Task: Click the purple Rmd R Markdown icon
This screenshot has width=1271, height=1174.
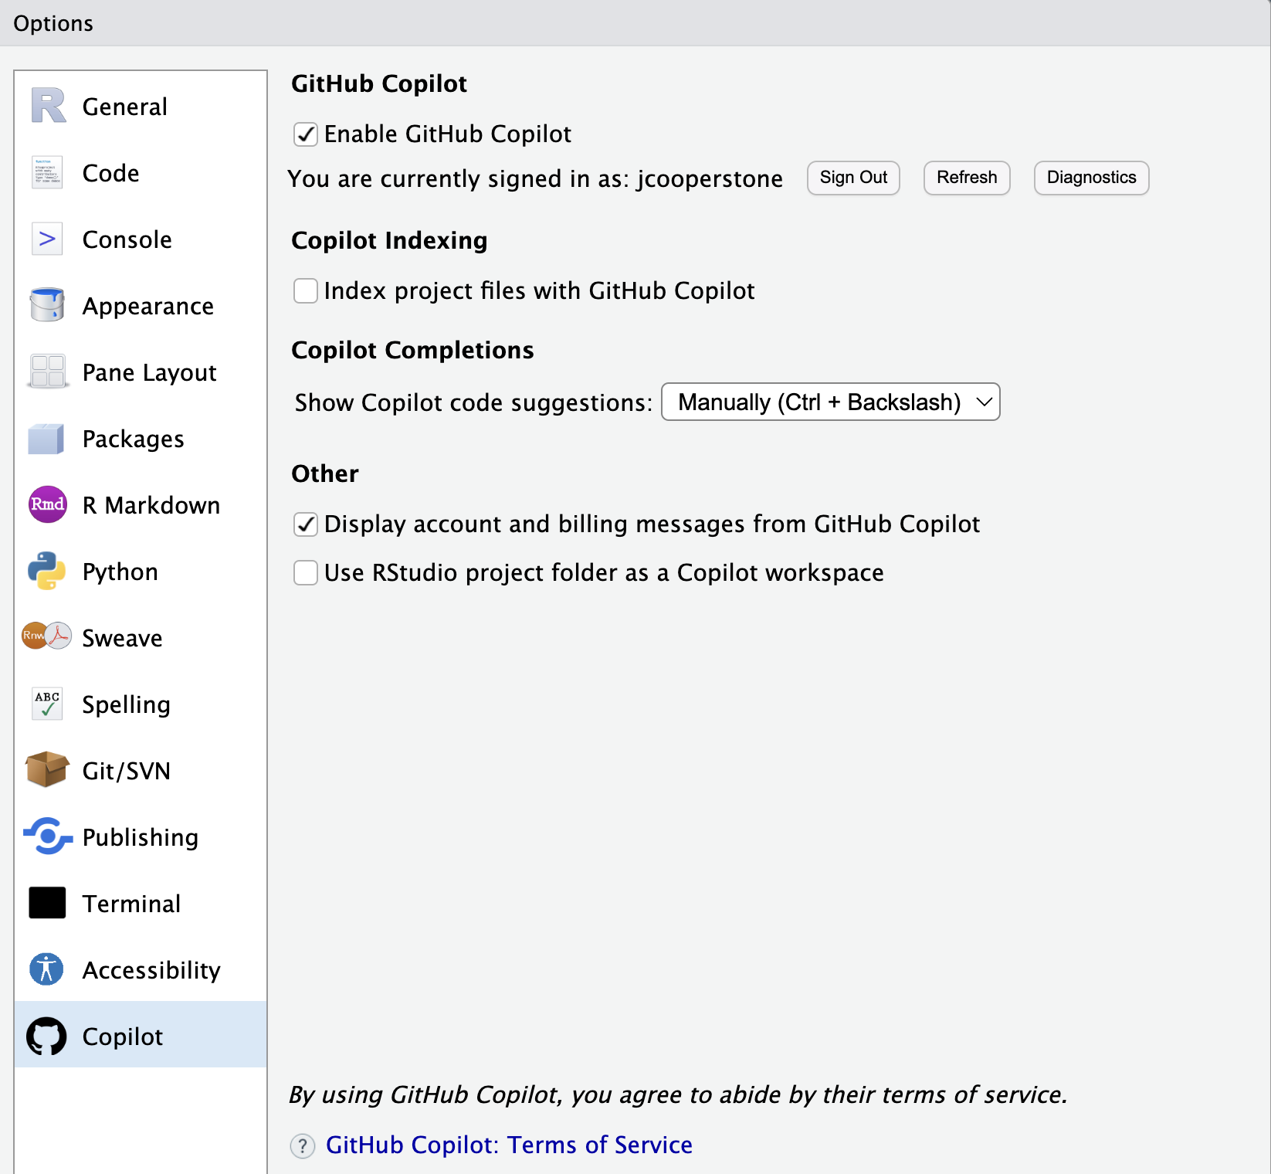Action: click(47, 504)
